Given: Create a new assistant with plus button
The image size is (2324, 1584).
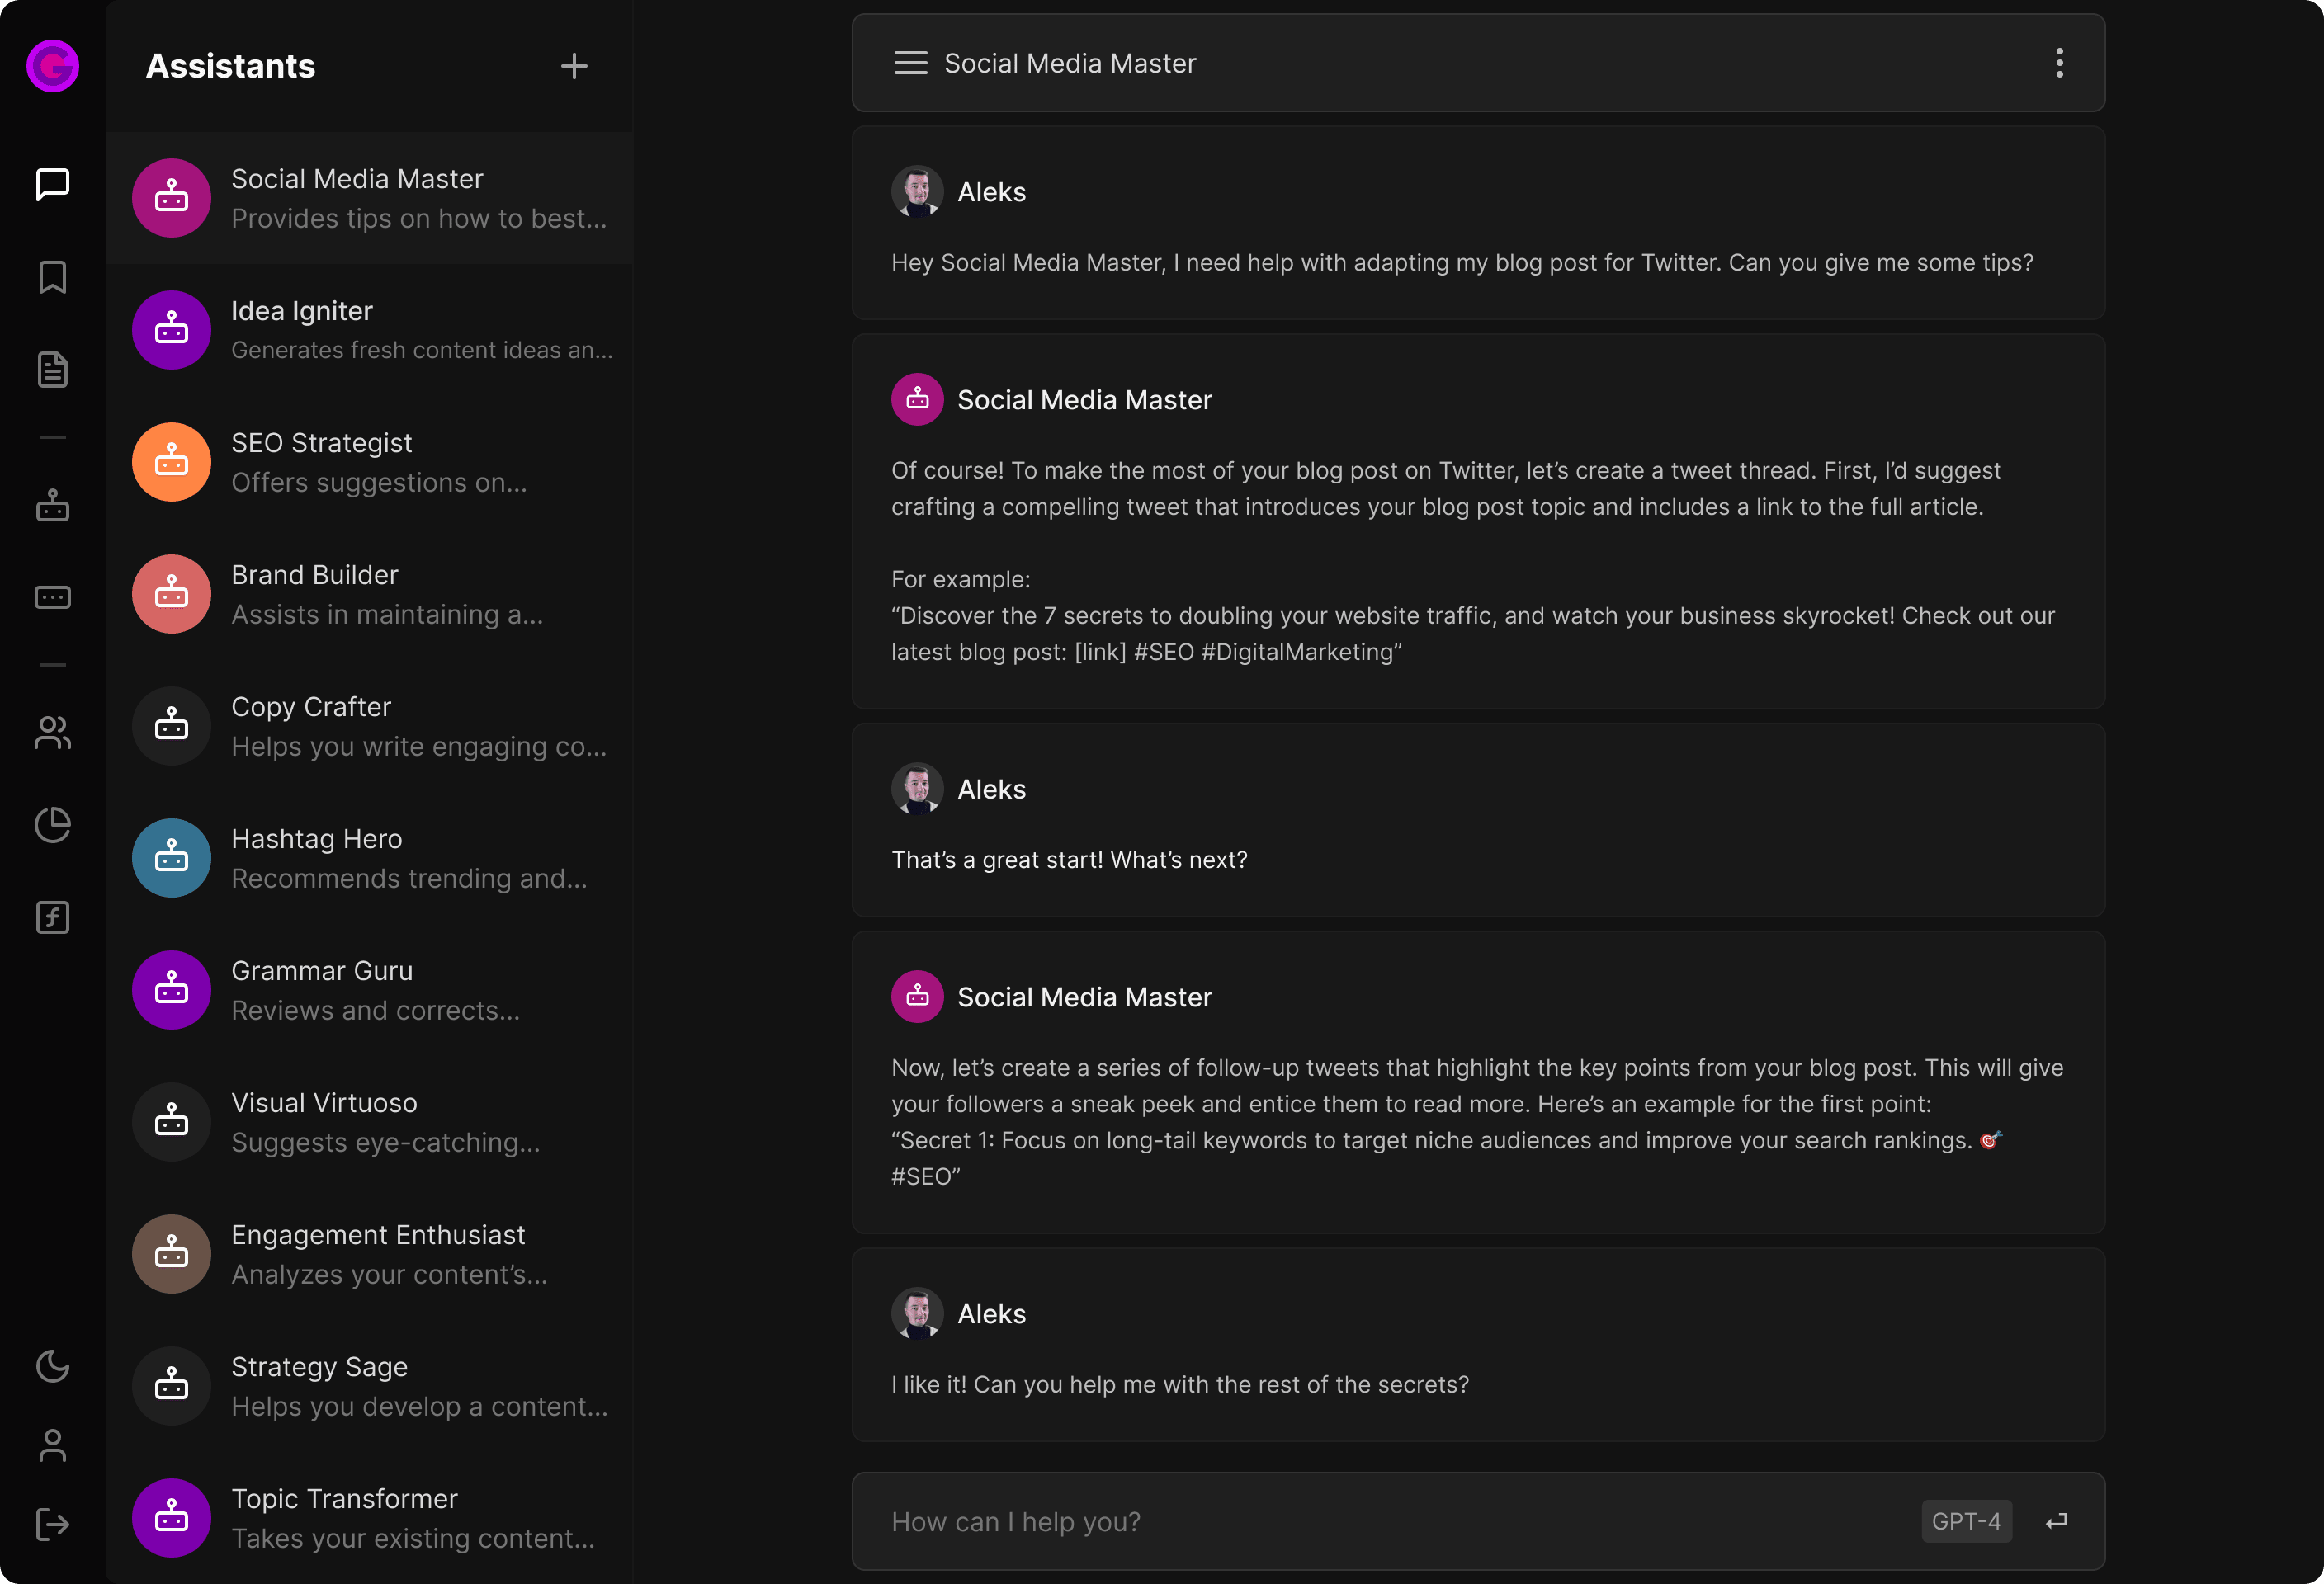Looking at the screenshot, I should click(x=574, y=66).
